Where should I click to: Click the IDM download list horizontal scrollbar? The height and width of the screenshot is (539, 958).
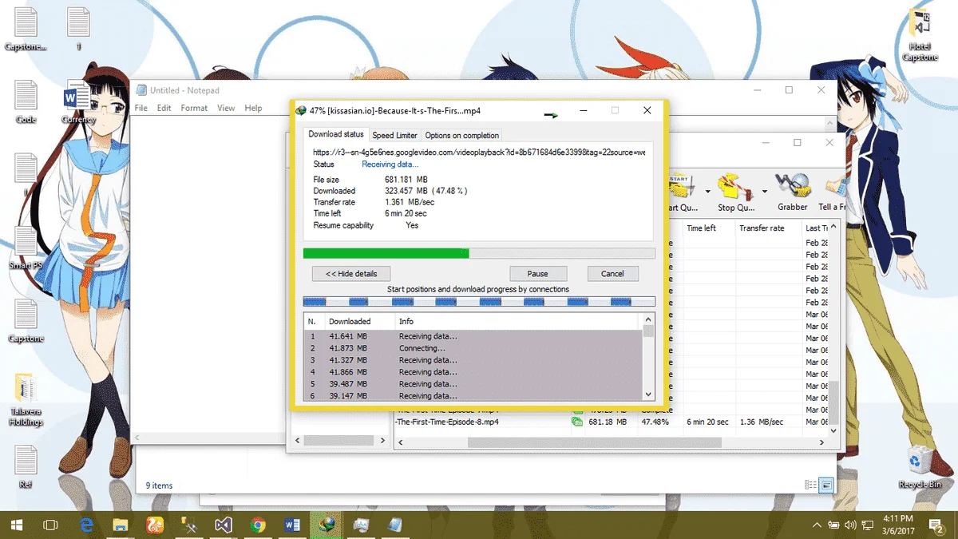(595, 442)
